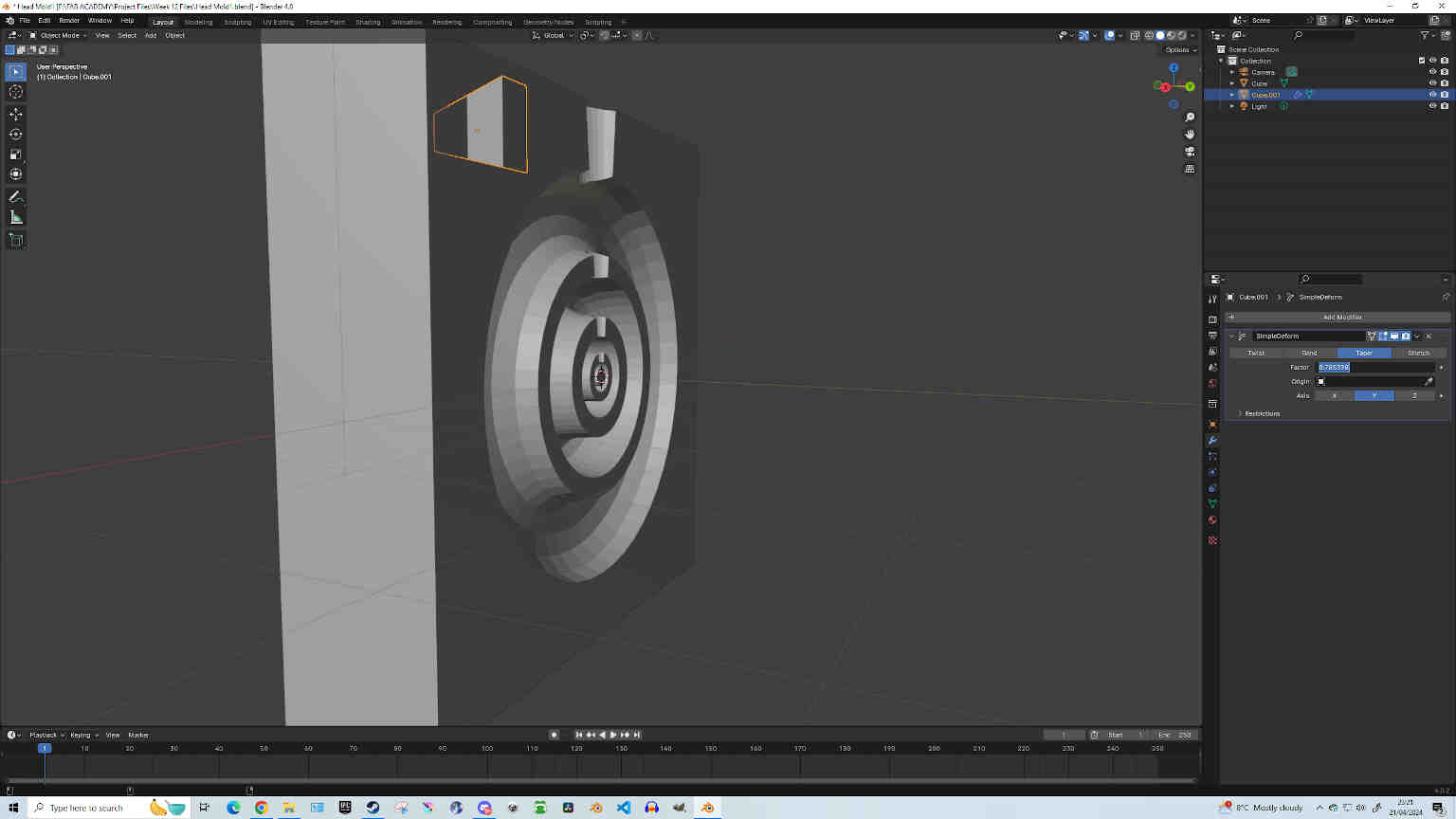Switch perspective/orthographic with grid icon
The width and height of the screenshot is (1456, 819).
click(x=1190, y=169)
